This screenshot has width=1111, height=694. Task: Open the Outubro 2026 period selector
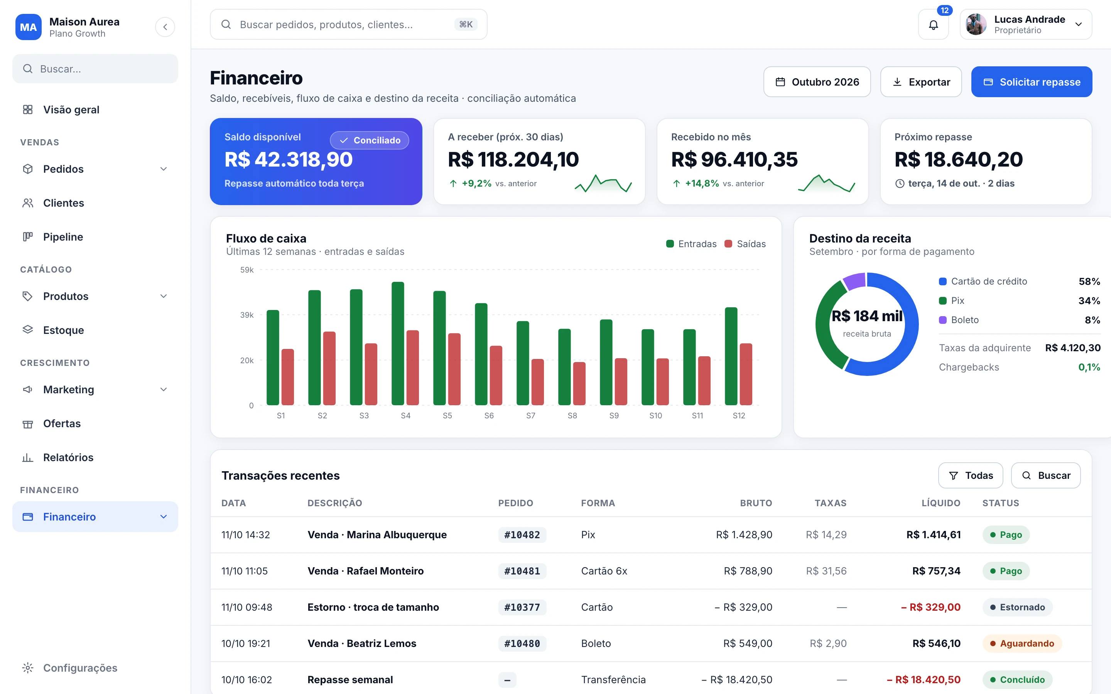tap(817, 82)
